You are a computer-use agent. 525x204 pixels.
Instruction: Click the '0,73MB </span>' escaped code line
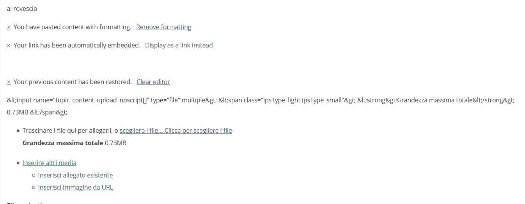(37, 112)
